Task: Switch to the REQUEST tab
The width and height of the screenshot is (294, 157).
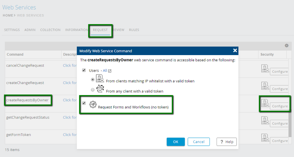Action: click(x=100, y=30)
